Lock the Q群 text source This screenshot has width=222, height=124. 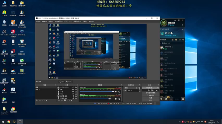(76, 89)
